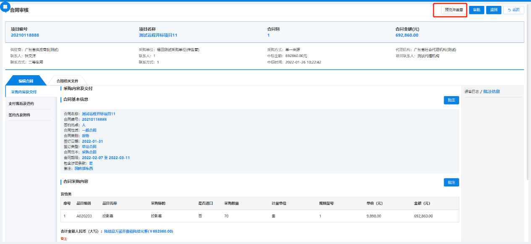Select 签约方及附件 in side menu
The height and width of the screenshot is (244, 531).
point(19,115)
